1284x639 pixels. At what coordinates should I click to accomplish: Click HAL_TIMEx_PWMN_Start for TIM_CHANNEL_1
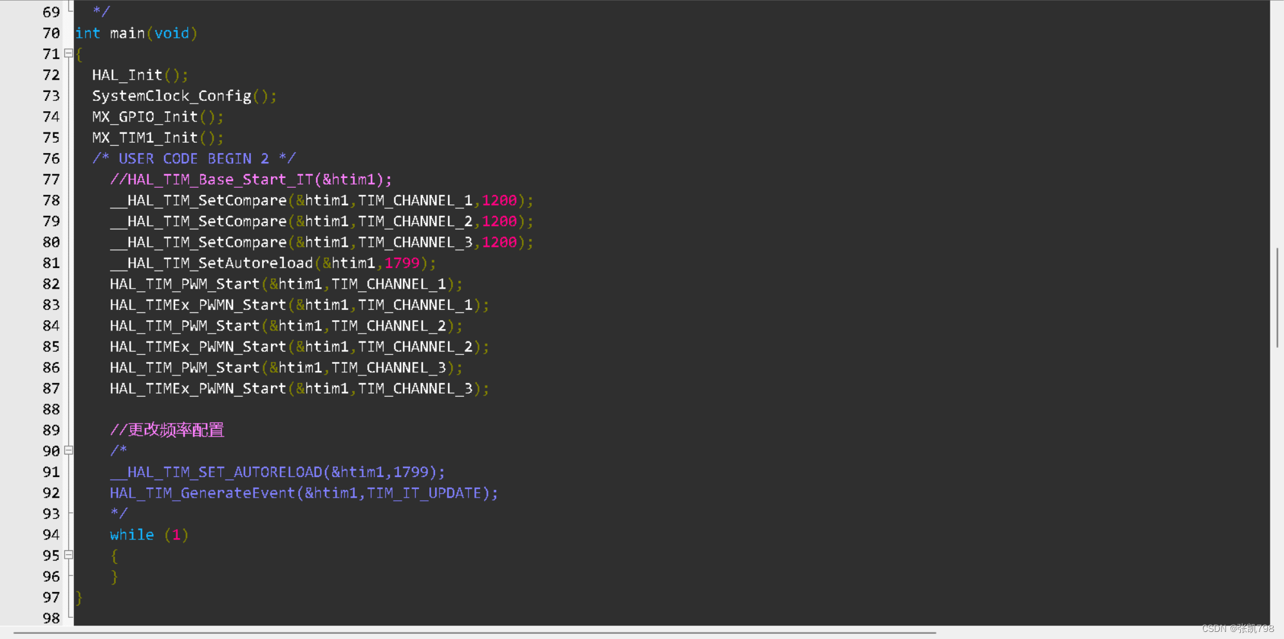299,305
